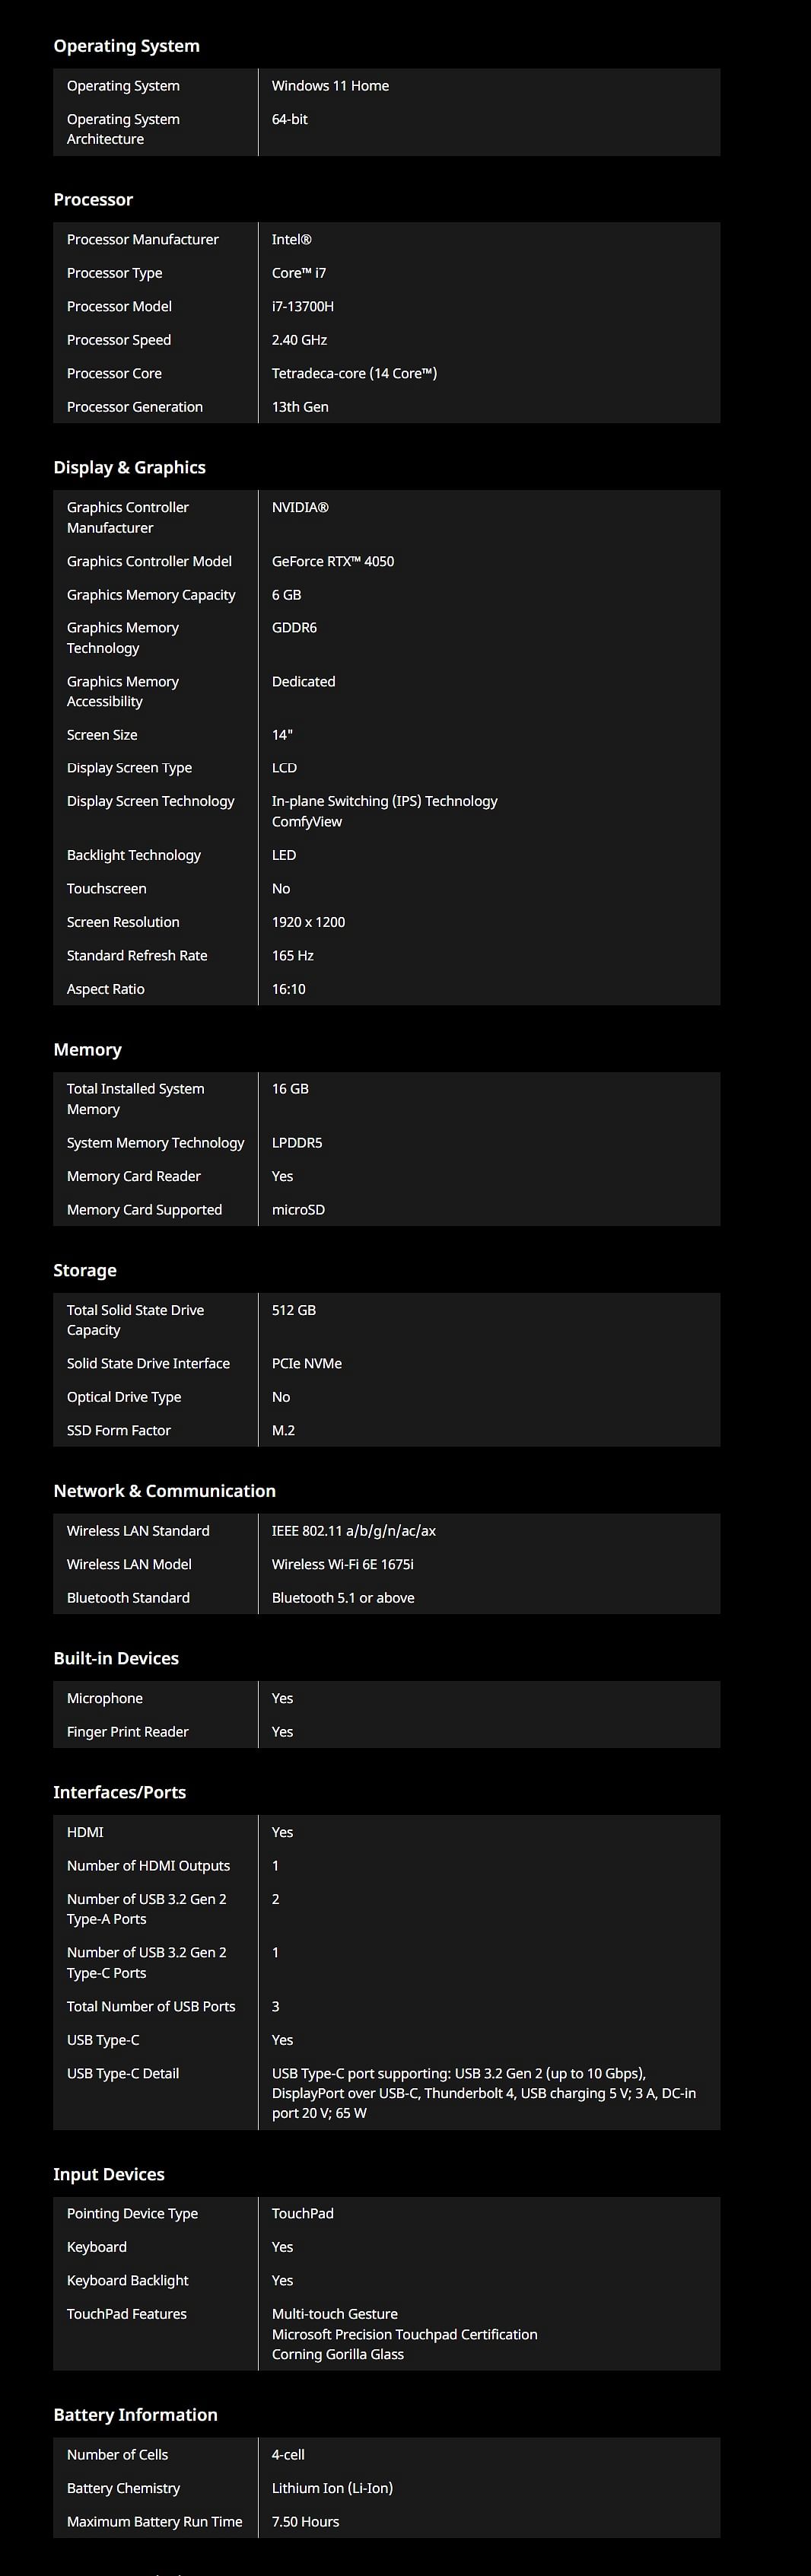Screen dimensions: 811x2576
Task: Select the 'LPDDR5' memory technology value
Action: (x=297, y=1143)
